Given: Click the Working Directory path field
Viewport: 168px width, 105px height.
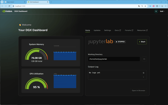Looking at the screenshot, I should [114, 59].
